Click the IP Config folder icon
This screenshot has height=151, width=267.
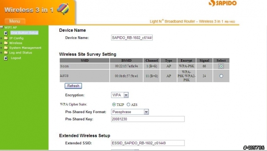6,38
